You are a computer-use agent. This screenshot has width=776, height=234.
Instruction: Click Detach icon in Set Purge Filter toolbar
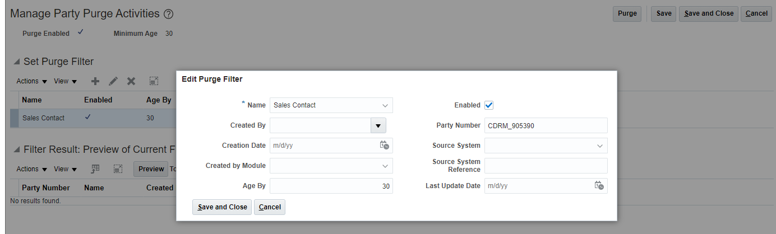point(154,81)
